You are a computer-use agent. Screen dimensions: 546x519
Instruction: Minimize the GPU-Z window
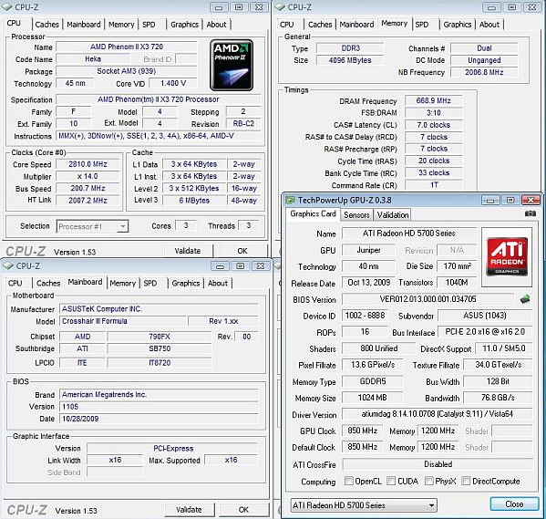coord(490,200)
